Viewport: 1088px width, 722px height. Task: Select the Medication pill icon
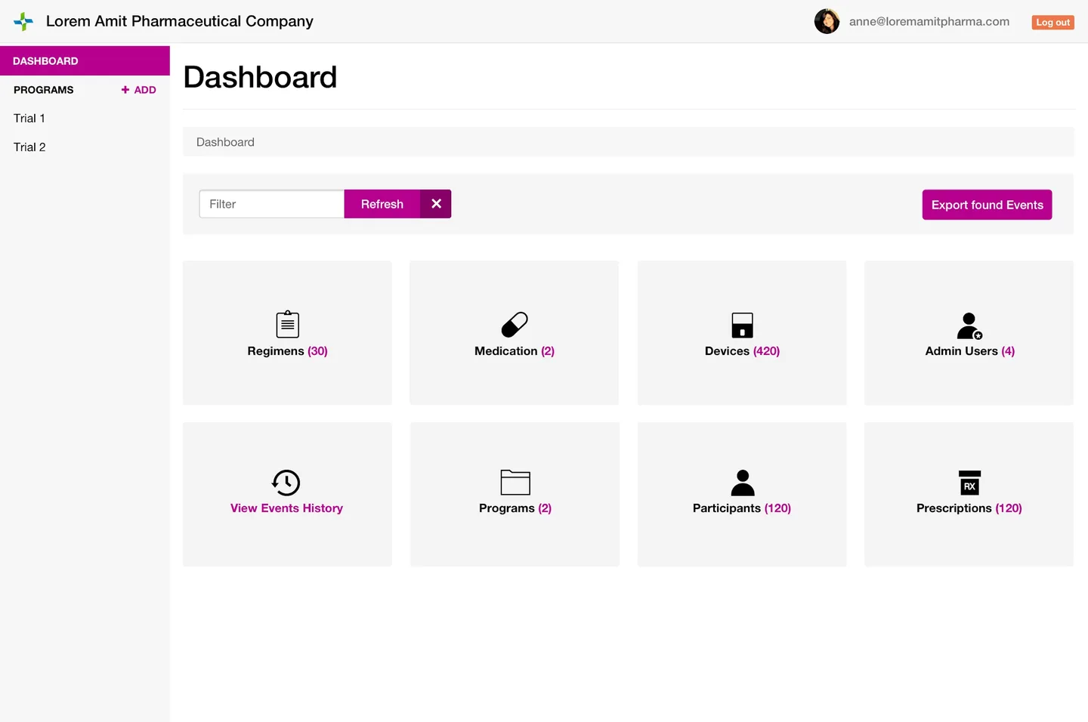(x=514, y=324)
